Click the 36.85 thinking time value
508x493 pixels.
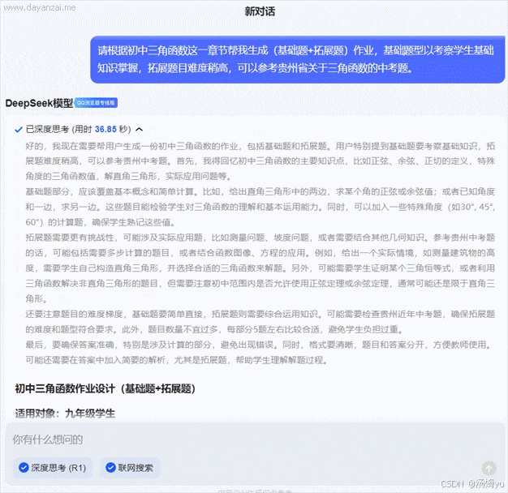pyautogui.click(x=105, y=130)
